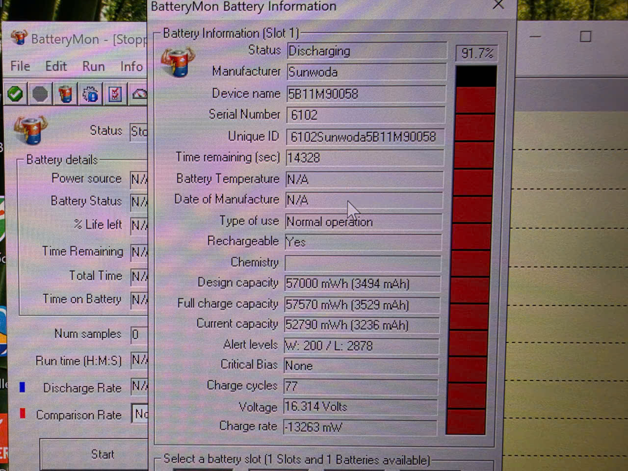The image size is (628, 471).
Task: Minimize the window behind the dialog
Action: pyautogui.click(x=535, y=37)
